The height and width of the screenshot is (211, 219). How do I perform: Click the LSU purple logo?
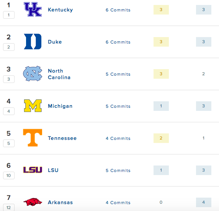[33, 170]
